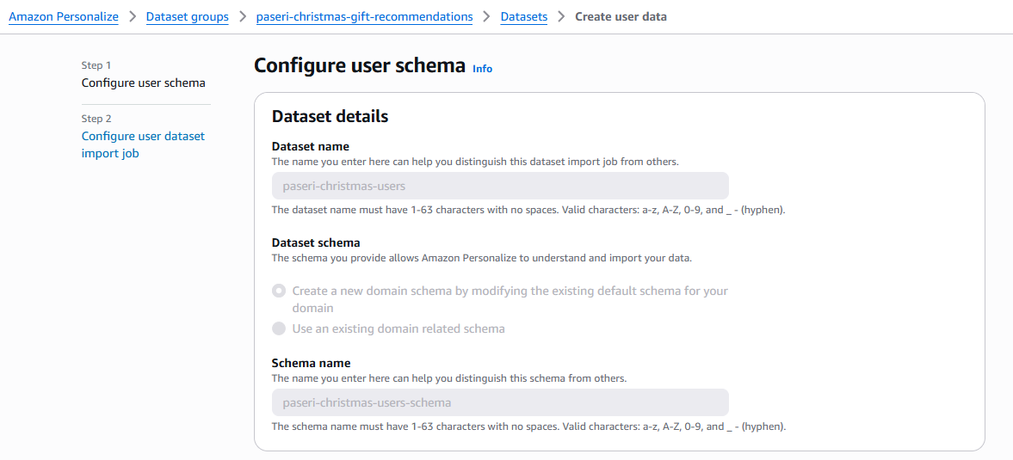This screenshot has height=460, width=1013.
Task: Click the chevron icon after Amazon Personalize
Action: tap(133, 16)
